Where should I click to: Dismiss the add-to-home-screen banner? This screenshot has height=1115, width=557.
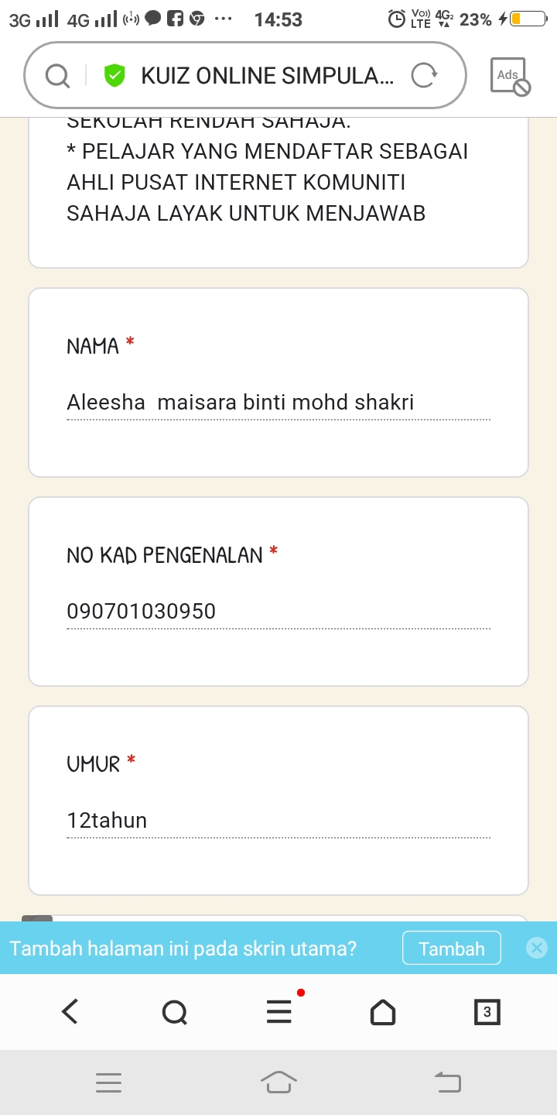537,948
